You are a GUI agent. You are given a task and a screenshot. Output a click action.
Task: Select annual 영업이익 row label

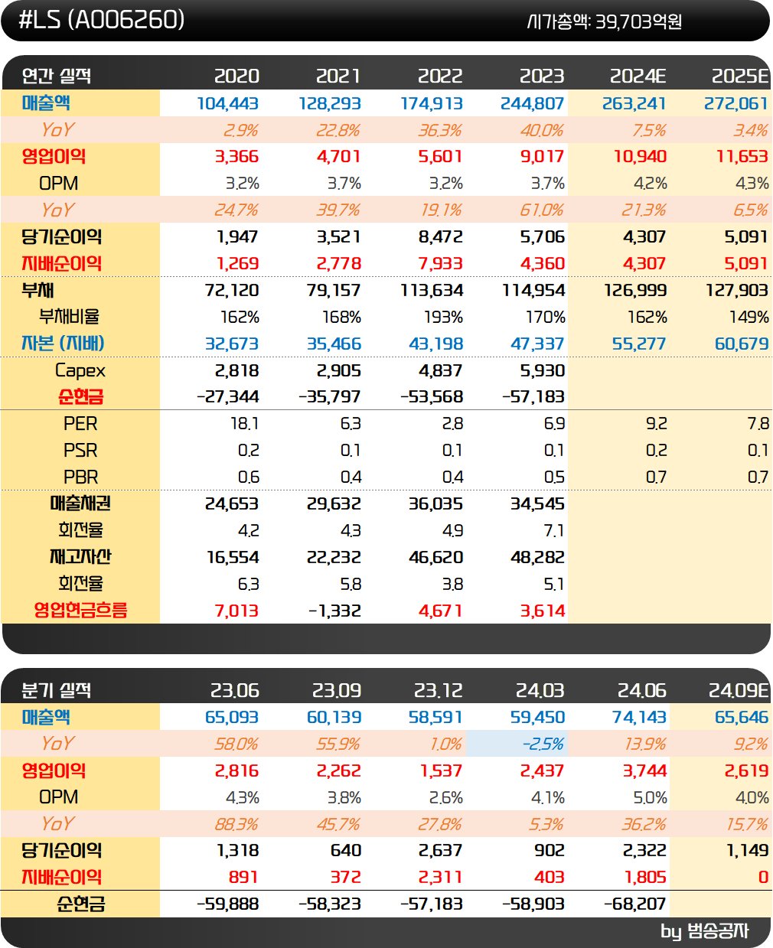(x=54, y=156)
